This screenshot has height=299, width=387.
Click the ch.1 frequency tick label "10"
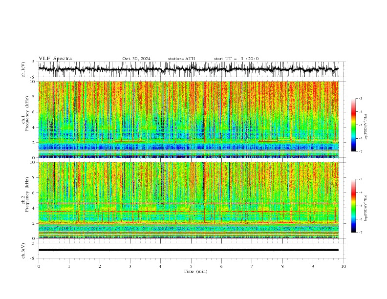34,82
